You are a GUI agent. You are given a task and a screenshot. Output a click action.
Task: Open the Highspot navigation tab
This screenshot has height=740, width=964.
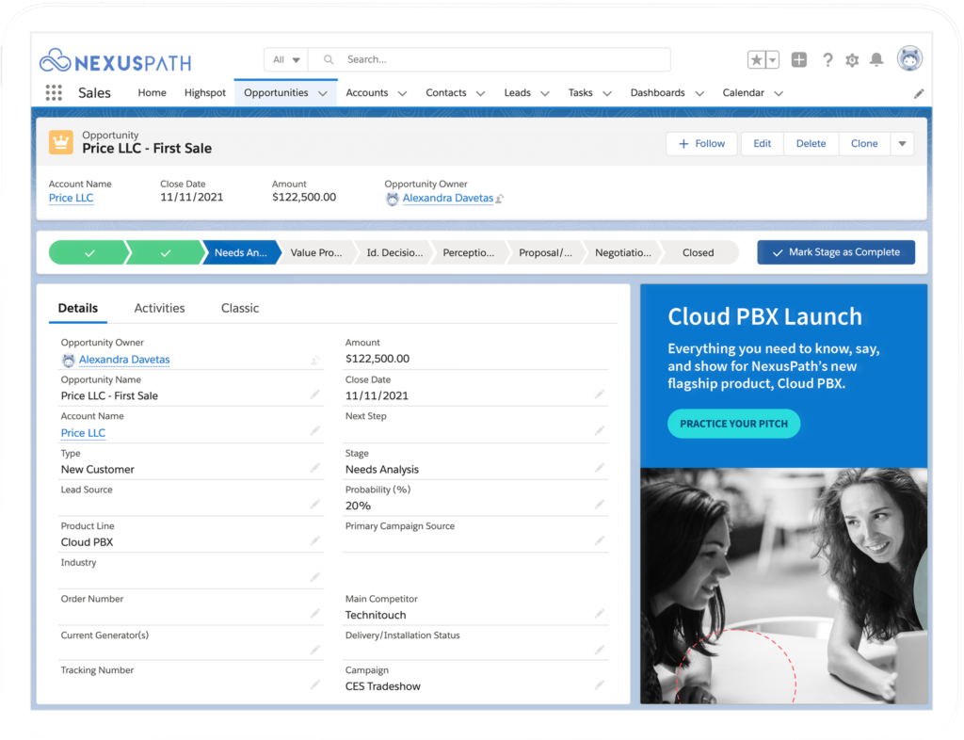[204, 93]
